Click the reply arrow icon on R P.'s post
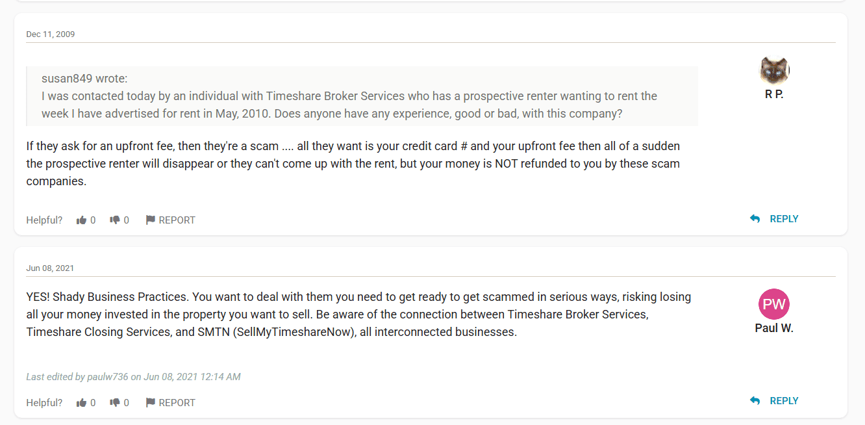Viewport: 865px width, 425px height. pos(755,219)
